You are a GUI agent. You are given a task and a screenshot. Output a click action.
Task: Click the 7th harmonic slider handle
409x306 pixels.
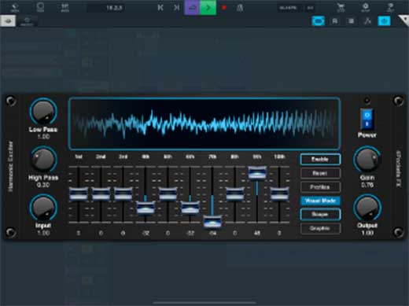tap(212, 223)
